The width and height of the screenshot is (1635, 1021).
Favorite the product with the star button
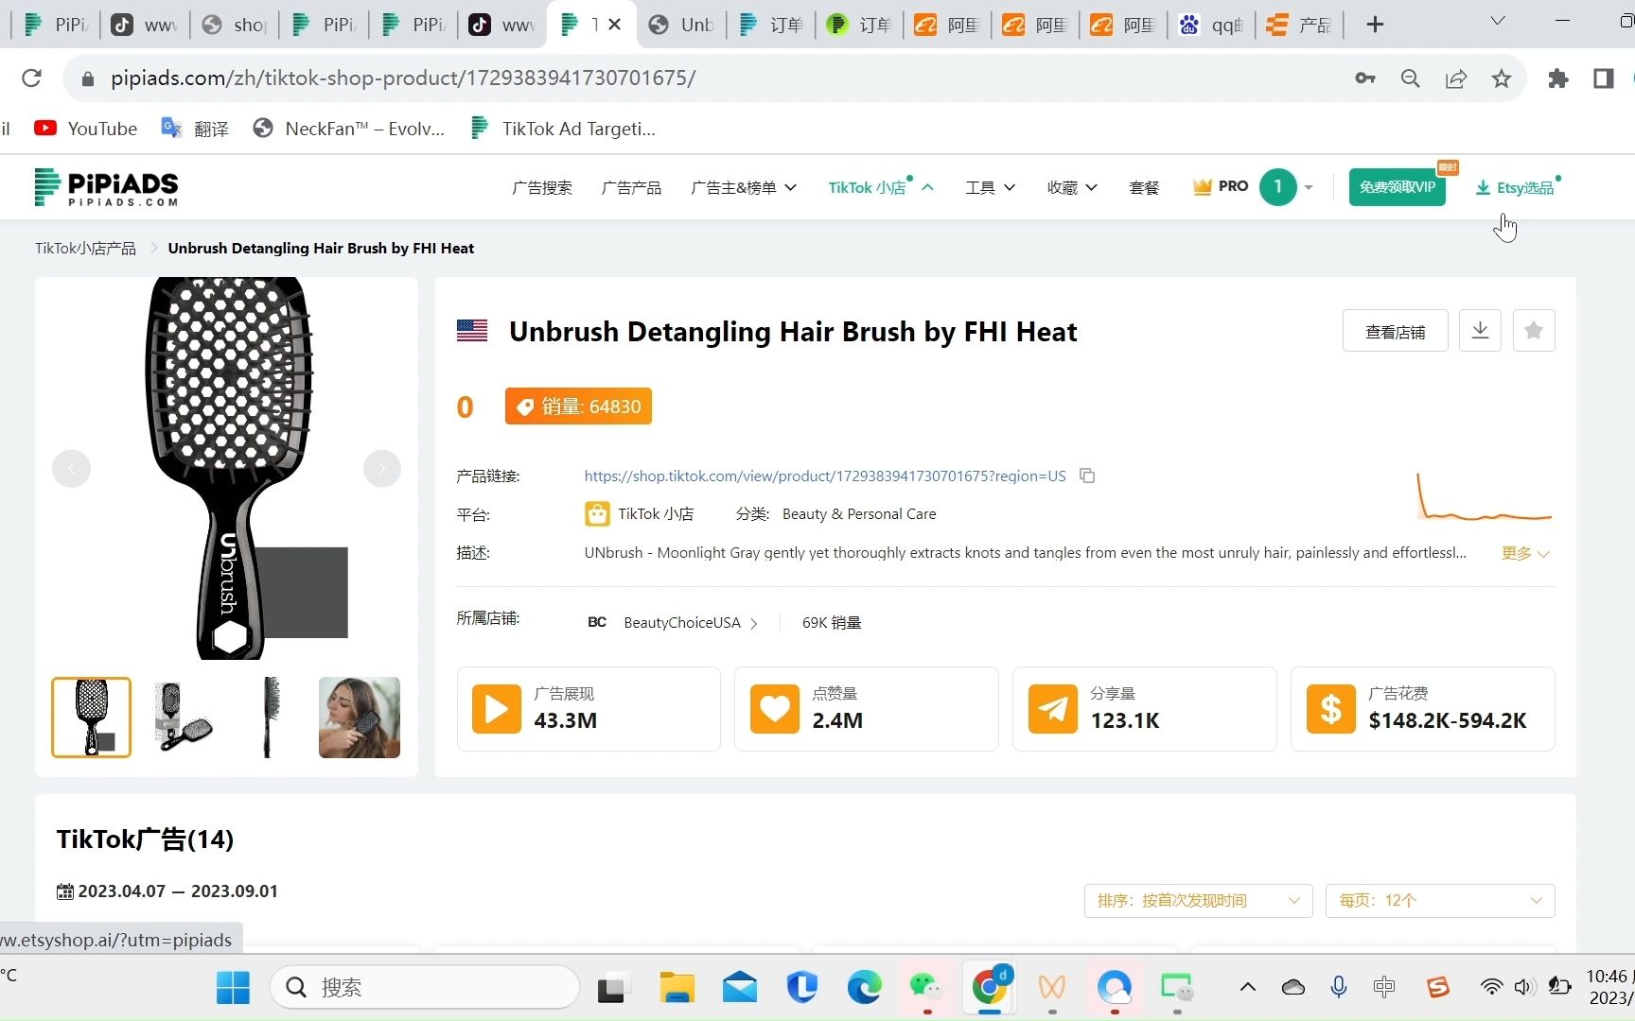[x=1534, y=331]
